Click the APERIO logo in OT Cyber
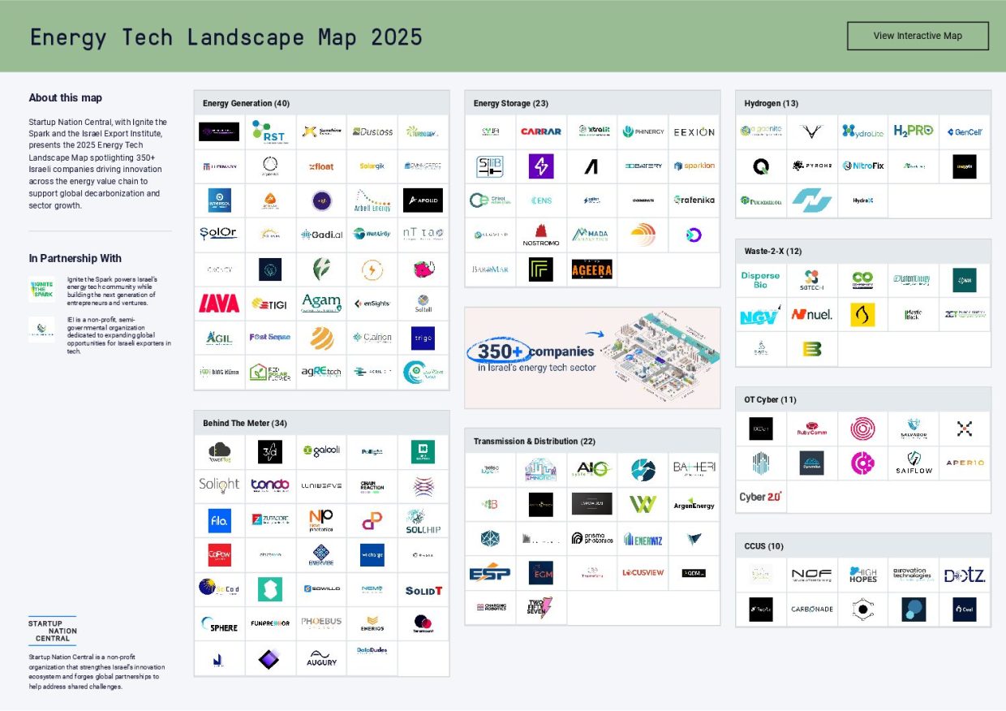This screenshot has height=711, width=1006. pyautogui.click(x=965, y=463)
